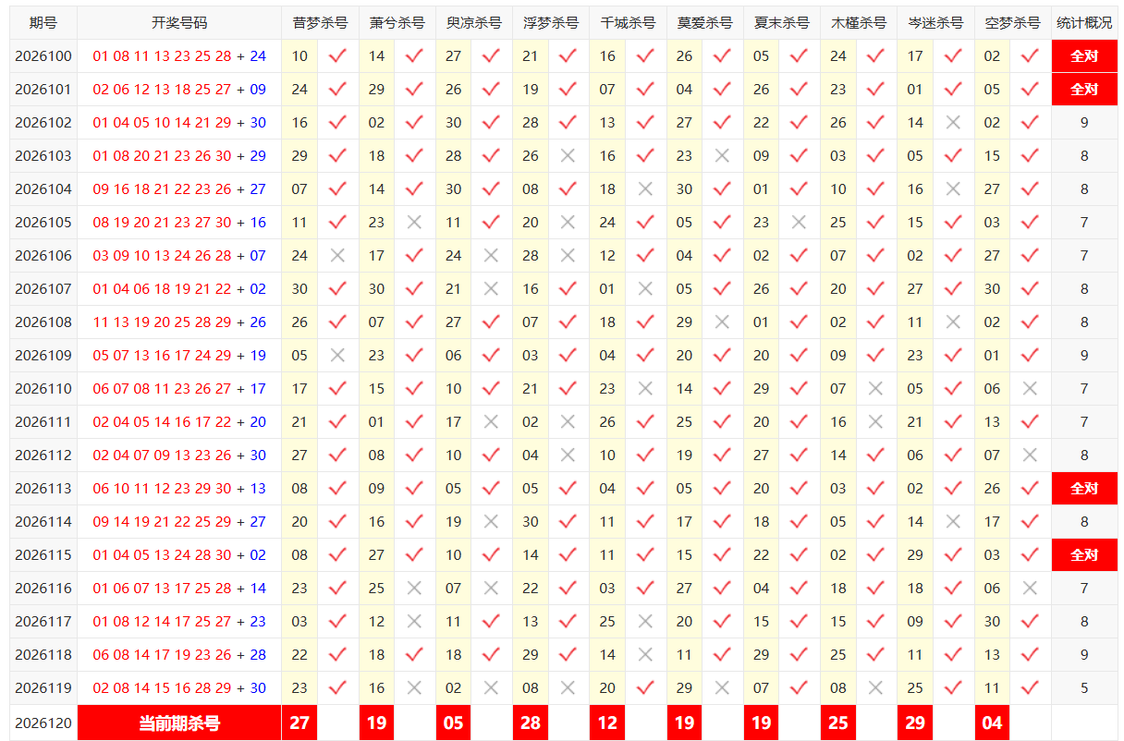Click the 夏末杀号 column header
The height and width of the screenshot is (741, 1124).
coord(781,23)
